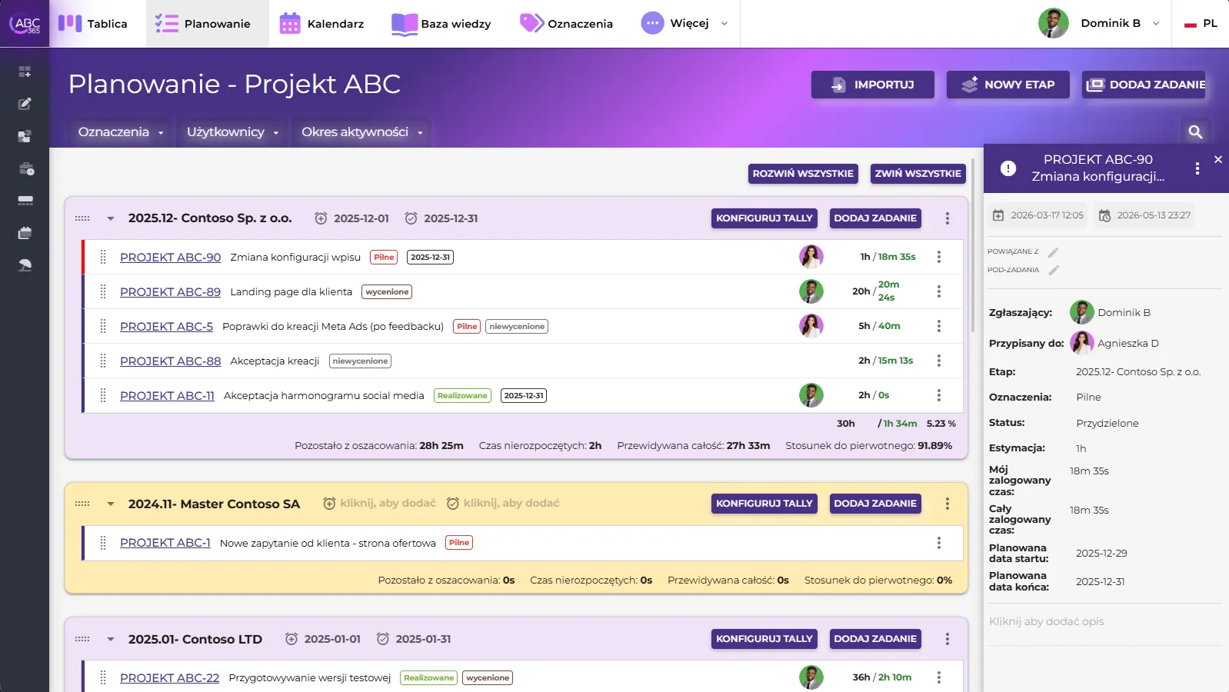Viewport: 1229px width, 692px height.
Task: Open three-dot menu for 2025.12- Contoso Sp. z o.o. stage
Action: click(948, 218)
